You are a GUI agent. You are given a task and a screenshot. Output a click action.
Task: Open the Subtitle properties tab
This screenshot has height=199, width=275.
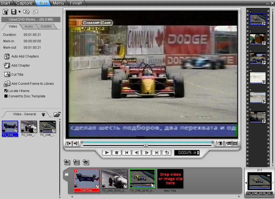46,26
